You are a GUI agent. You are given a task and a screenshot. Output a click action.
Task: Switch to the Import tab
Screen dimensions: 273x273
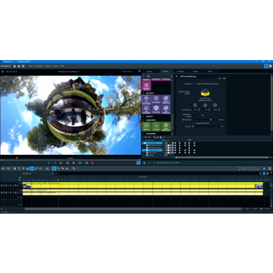(x=149, y=72)
